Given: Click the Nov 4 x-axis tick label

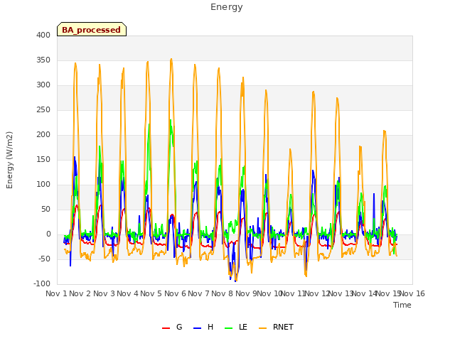Looking at the screenshot, I should (x=127, y=293).
